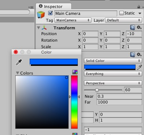Viewport: 144px width, 135px height.
Task: Click the search field in left panel
Action: tap(15, 12)
